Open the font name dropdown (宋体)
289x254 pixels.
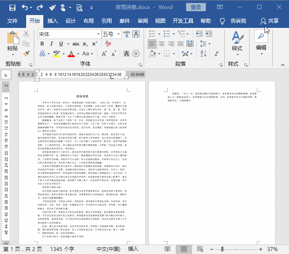click(x=99, y=34)
